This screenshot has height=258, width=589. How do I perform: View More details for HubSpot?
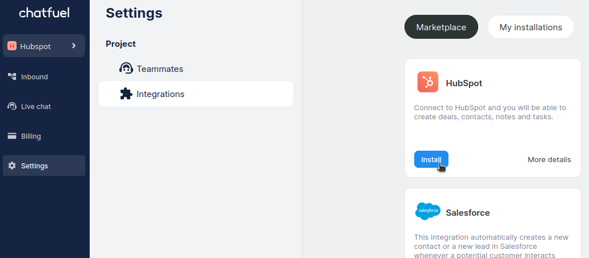(549, 160)
